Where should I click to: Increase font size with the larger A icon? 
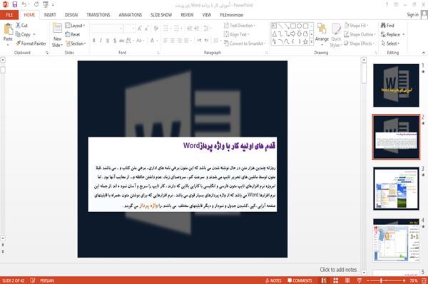point(140,28)
